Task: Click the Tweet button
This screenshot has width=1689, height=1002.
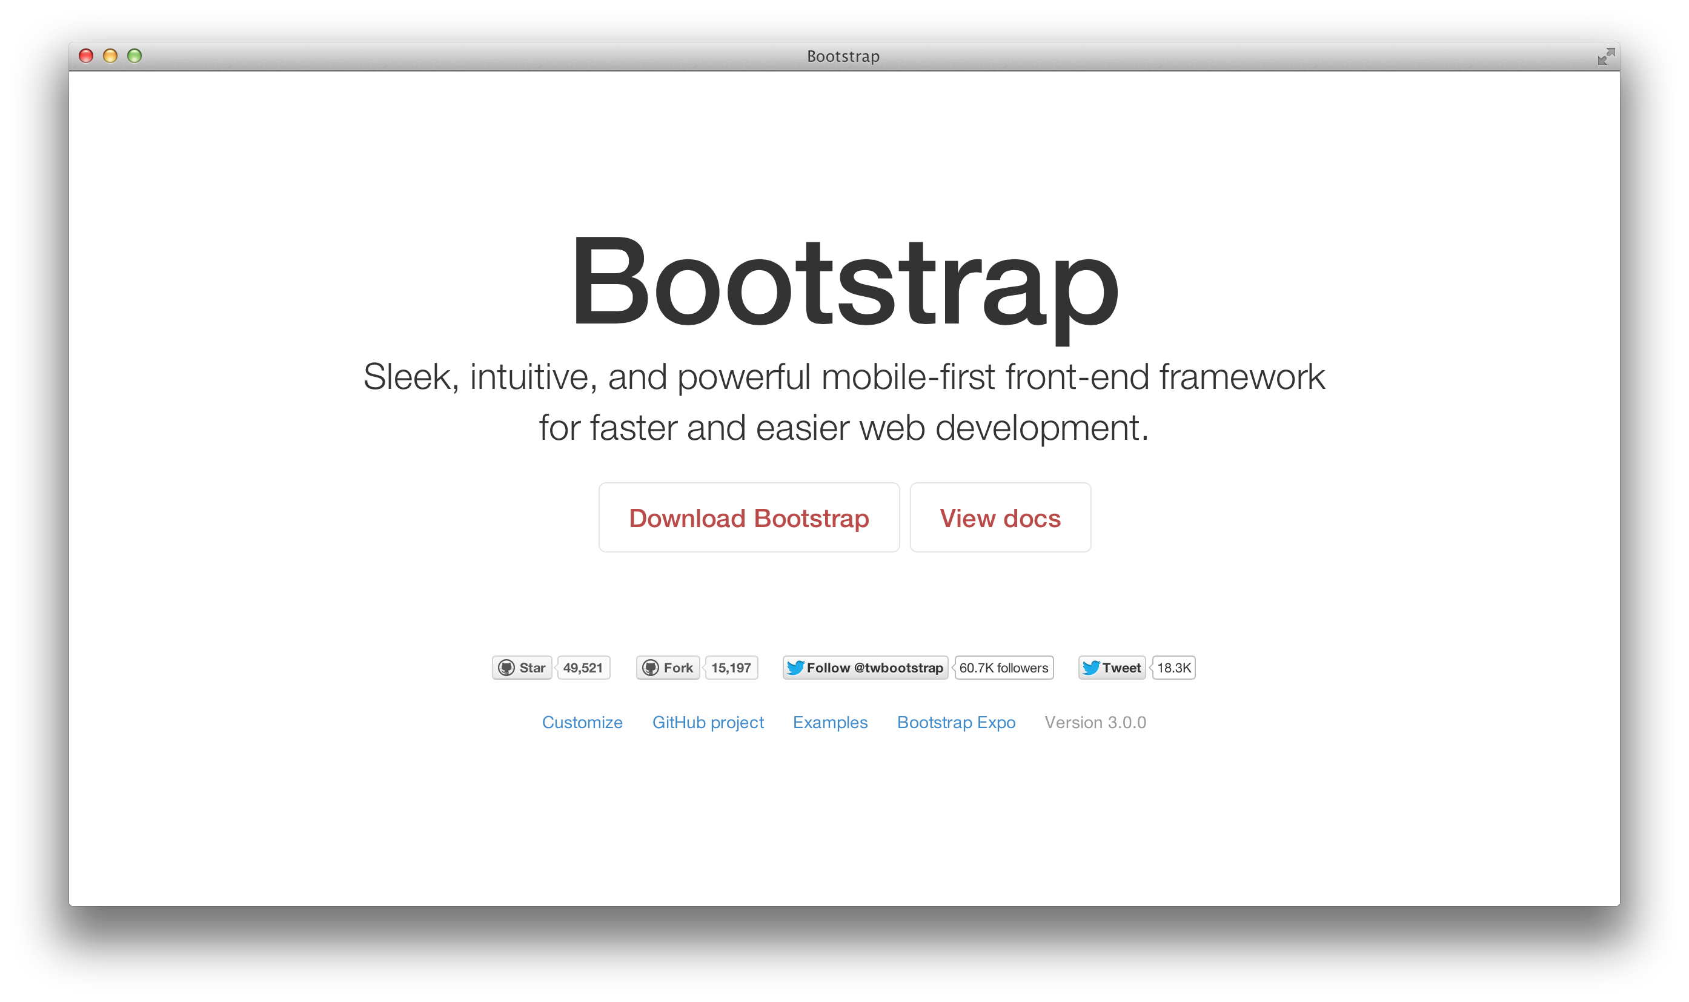Action: point(1112,668)
